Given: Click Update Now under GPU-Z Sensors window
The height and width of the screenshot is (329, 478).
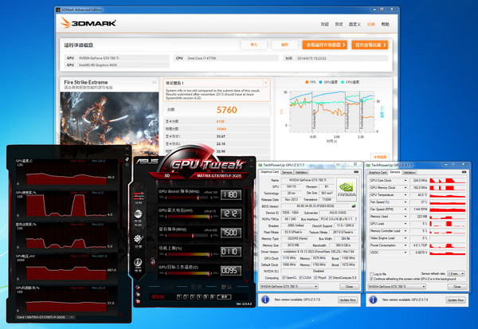Looking at the screenshot, I should pyautogui.click(x=456, y=300).
